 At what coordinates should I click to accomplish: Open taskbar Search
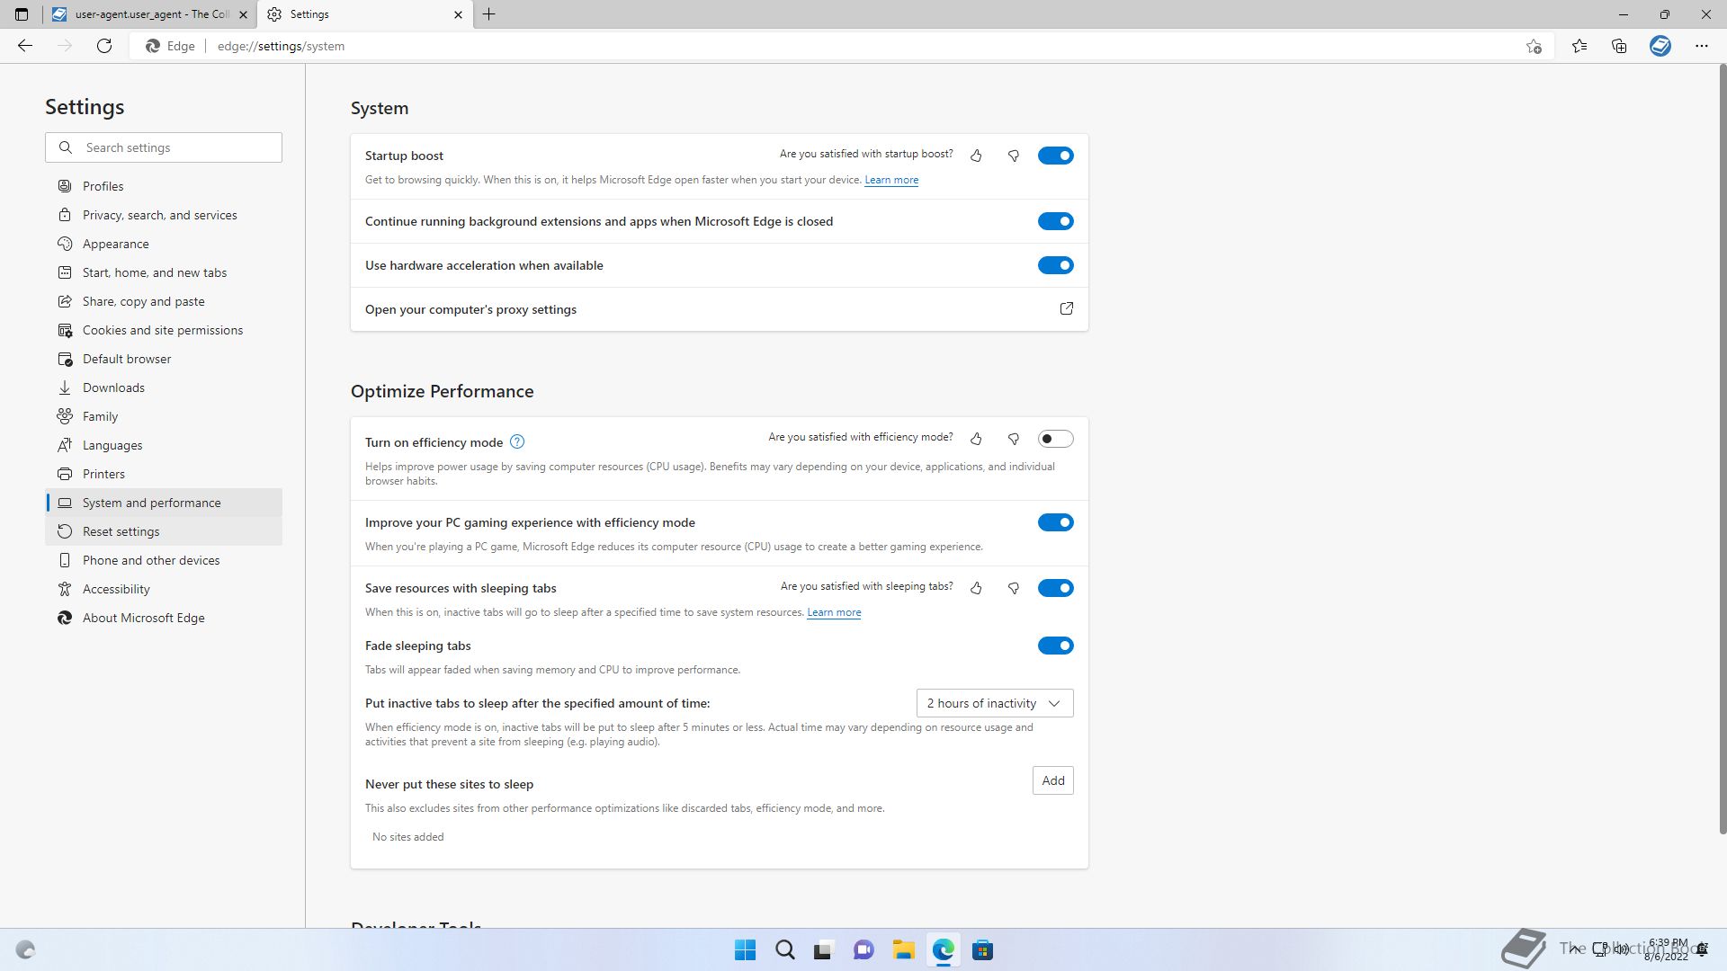[x=784, y=950]
